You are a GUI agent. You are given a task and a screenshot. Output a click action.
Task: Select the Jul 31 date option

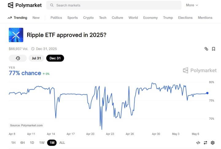point(36,58)
